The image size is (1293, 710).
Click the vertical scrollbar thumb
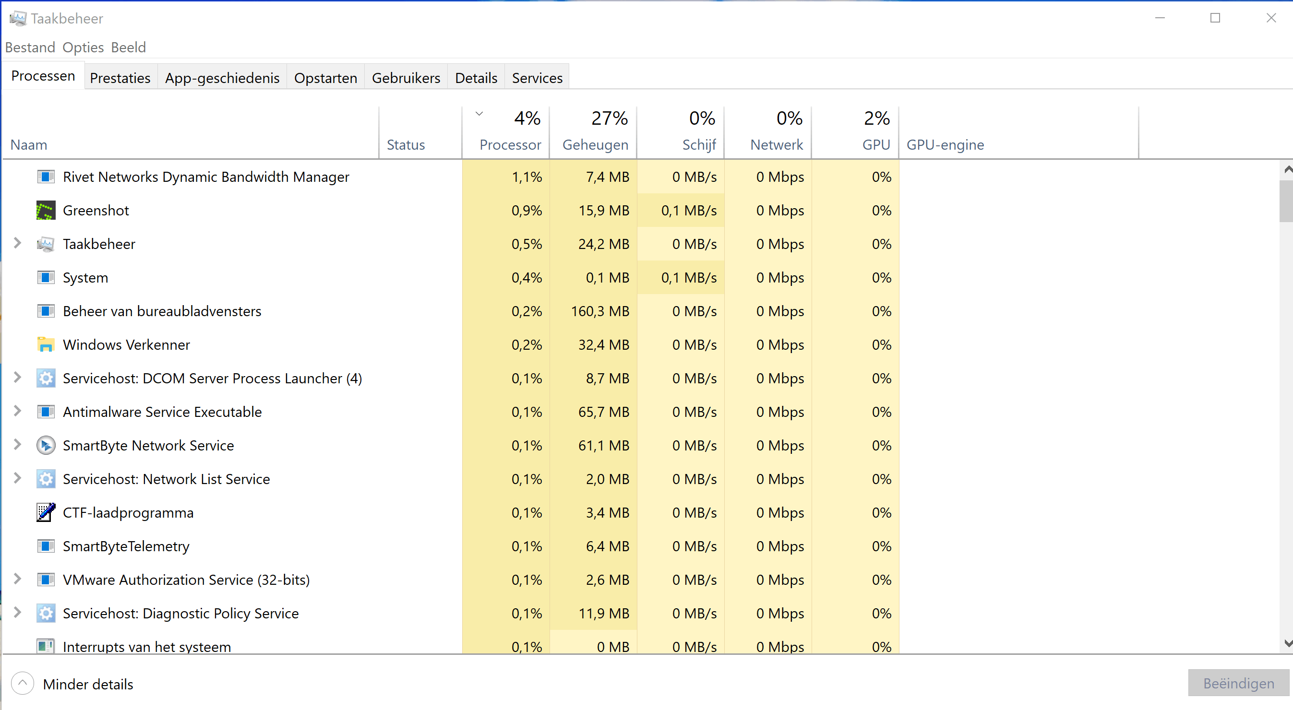pos(1287,201)
